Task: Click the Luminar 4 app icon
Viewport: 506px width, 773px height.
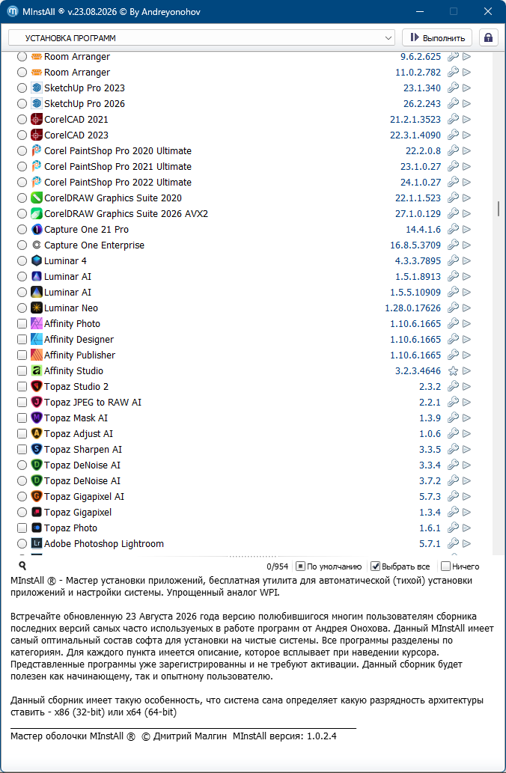Action: point(37,261)
